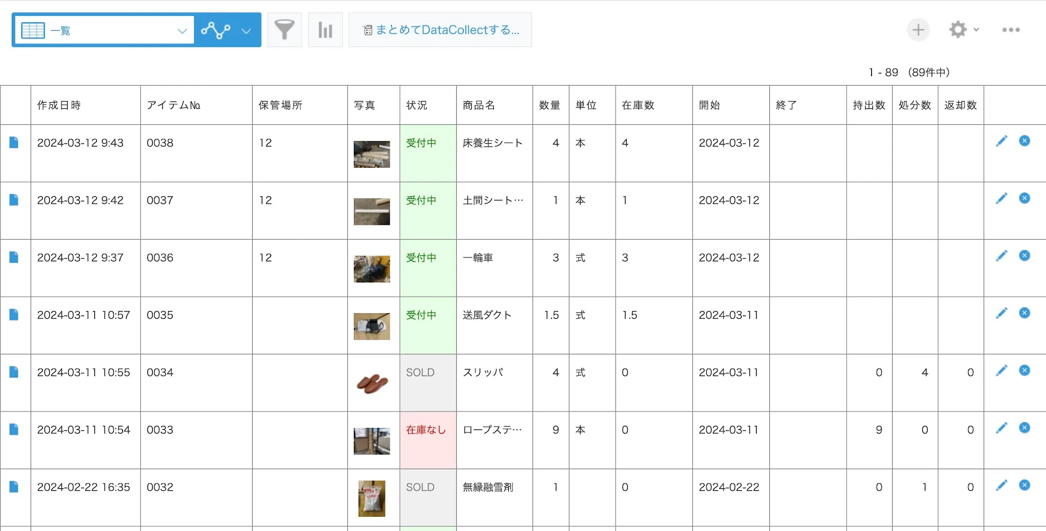Add new record with plus icon

918,30
